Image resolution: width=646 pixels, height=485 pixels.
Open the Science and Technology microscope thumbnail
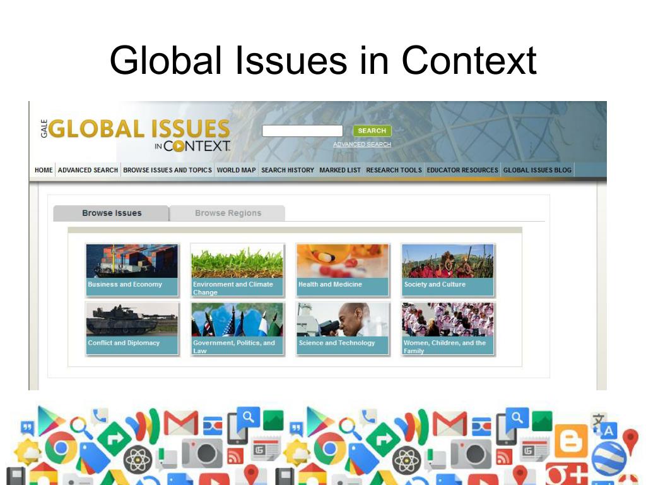pyautogui.click(x=343, y=320)
